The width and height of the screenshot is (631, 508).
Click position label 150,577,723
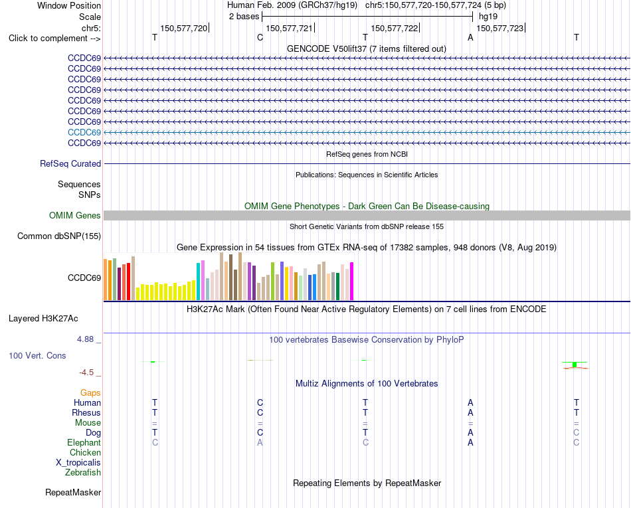coord(499,28)
